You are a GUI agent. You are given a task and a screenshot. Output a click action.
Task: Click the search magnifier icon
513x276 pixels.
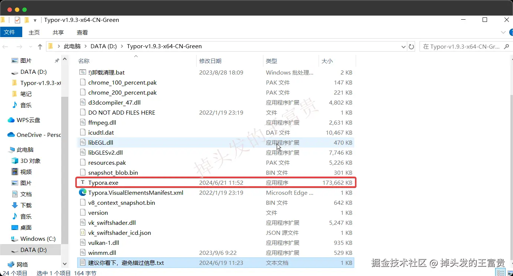(507, 47)
